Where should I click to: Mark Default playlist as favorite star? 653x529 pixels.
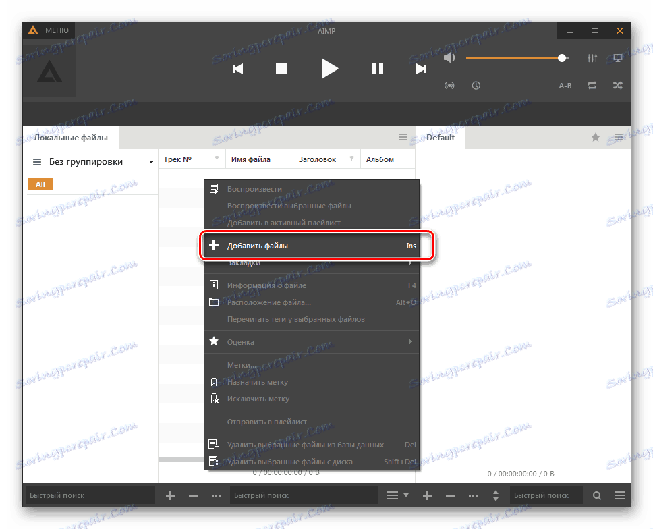point(596,137)
